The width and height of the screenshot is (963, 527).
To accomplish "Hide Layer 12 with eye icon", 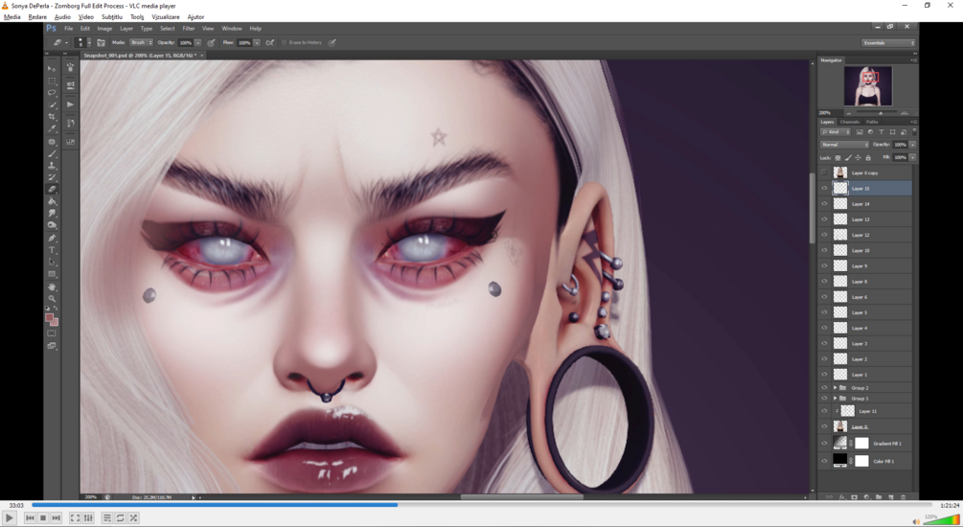I will click(824, 235).
